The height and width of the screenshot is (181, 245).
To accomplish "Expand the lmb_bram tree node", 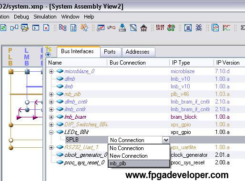I will (x=51, y=117).
